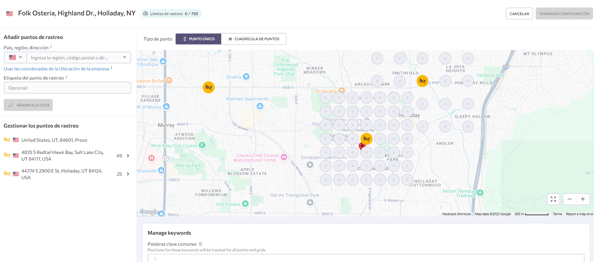Click Wholesale store map icon

(161, 170)
